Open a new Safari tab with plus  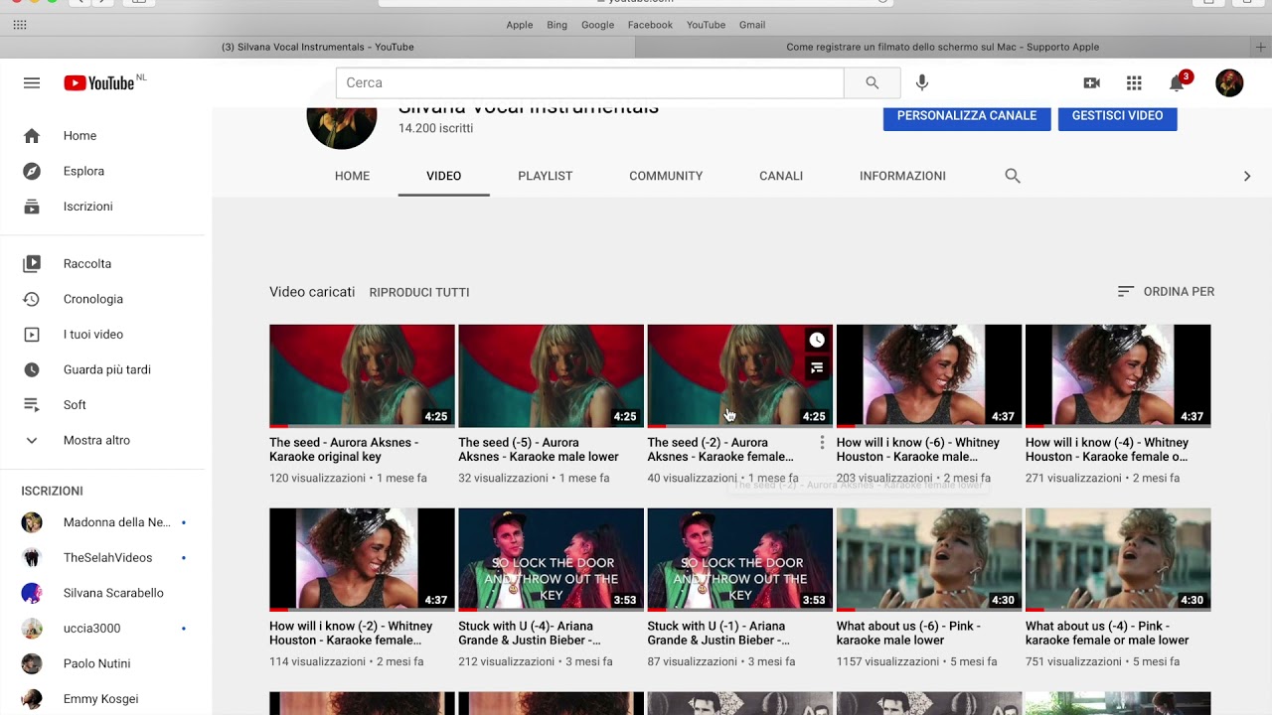tap(1261, 47)
